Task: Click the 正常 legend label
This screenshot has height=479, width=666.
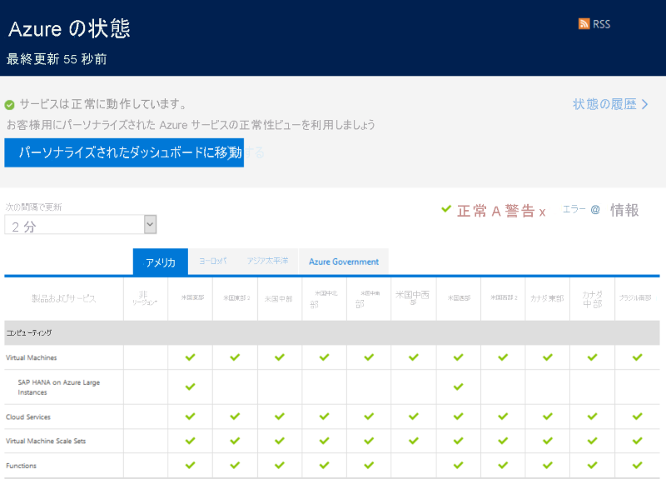Action: (472, 211)
